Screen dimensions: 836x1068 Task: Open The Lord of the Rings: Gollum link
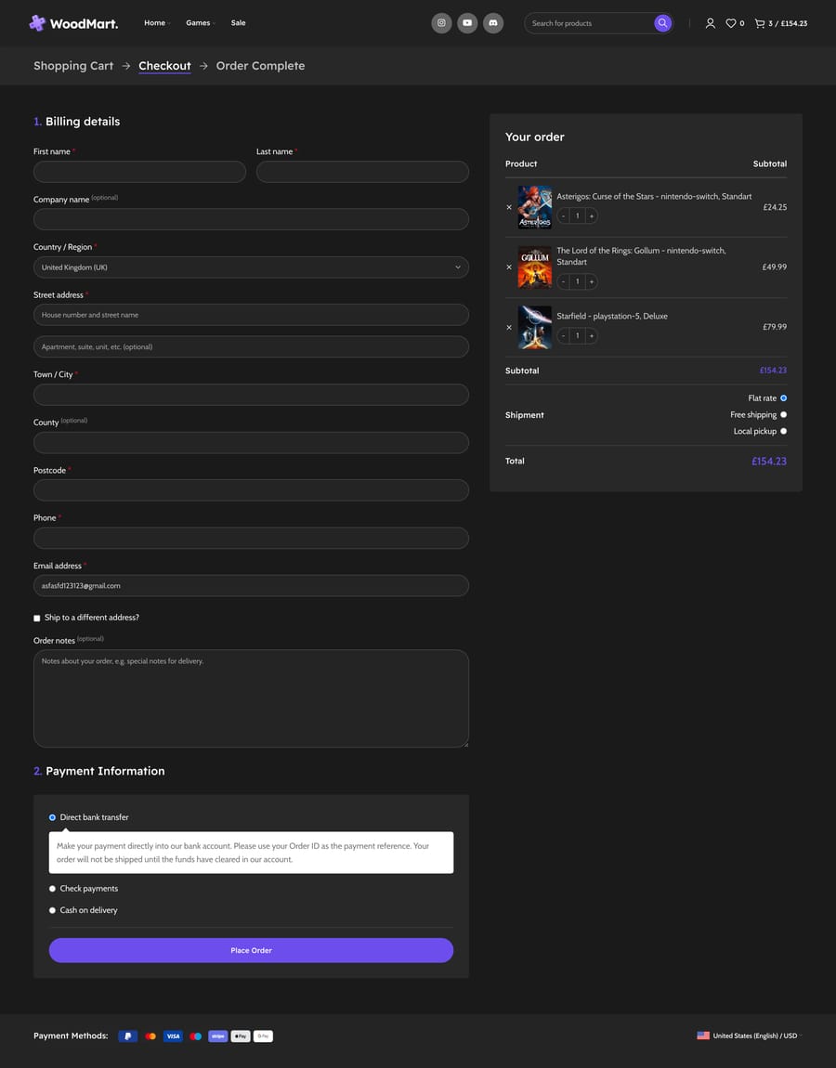[641, 256]
